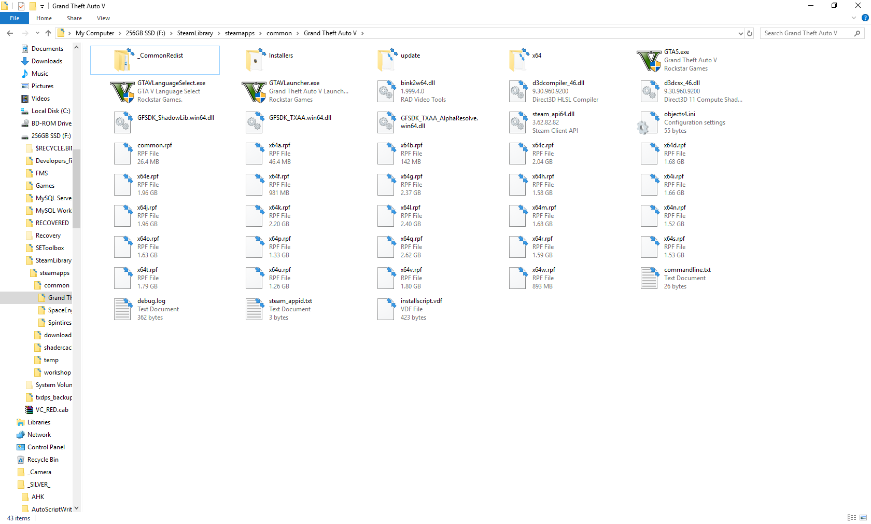This screenshot has width=871, height=524.
Task: Open the Customize Quick Access Toolbar dropdown
Action: pos(41,6)
